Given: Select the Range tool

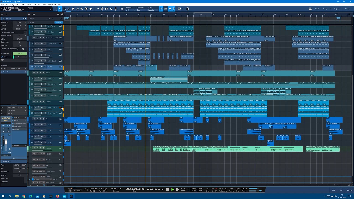Looking at the screenshot, I should [64, 9].
